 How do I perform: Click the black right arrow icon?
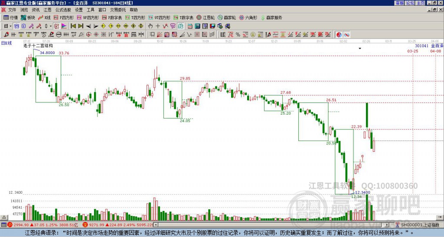point(96,26)
